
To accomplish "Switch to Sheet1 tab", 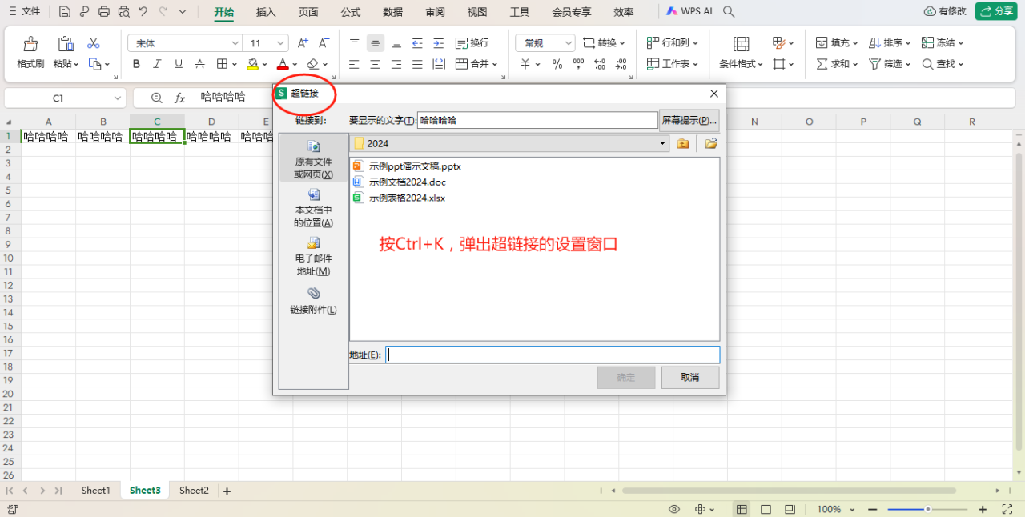I will [x=95, y=491].
